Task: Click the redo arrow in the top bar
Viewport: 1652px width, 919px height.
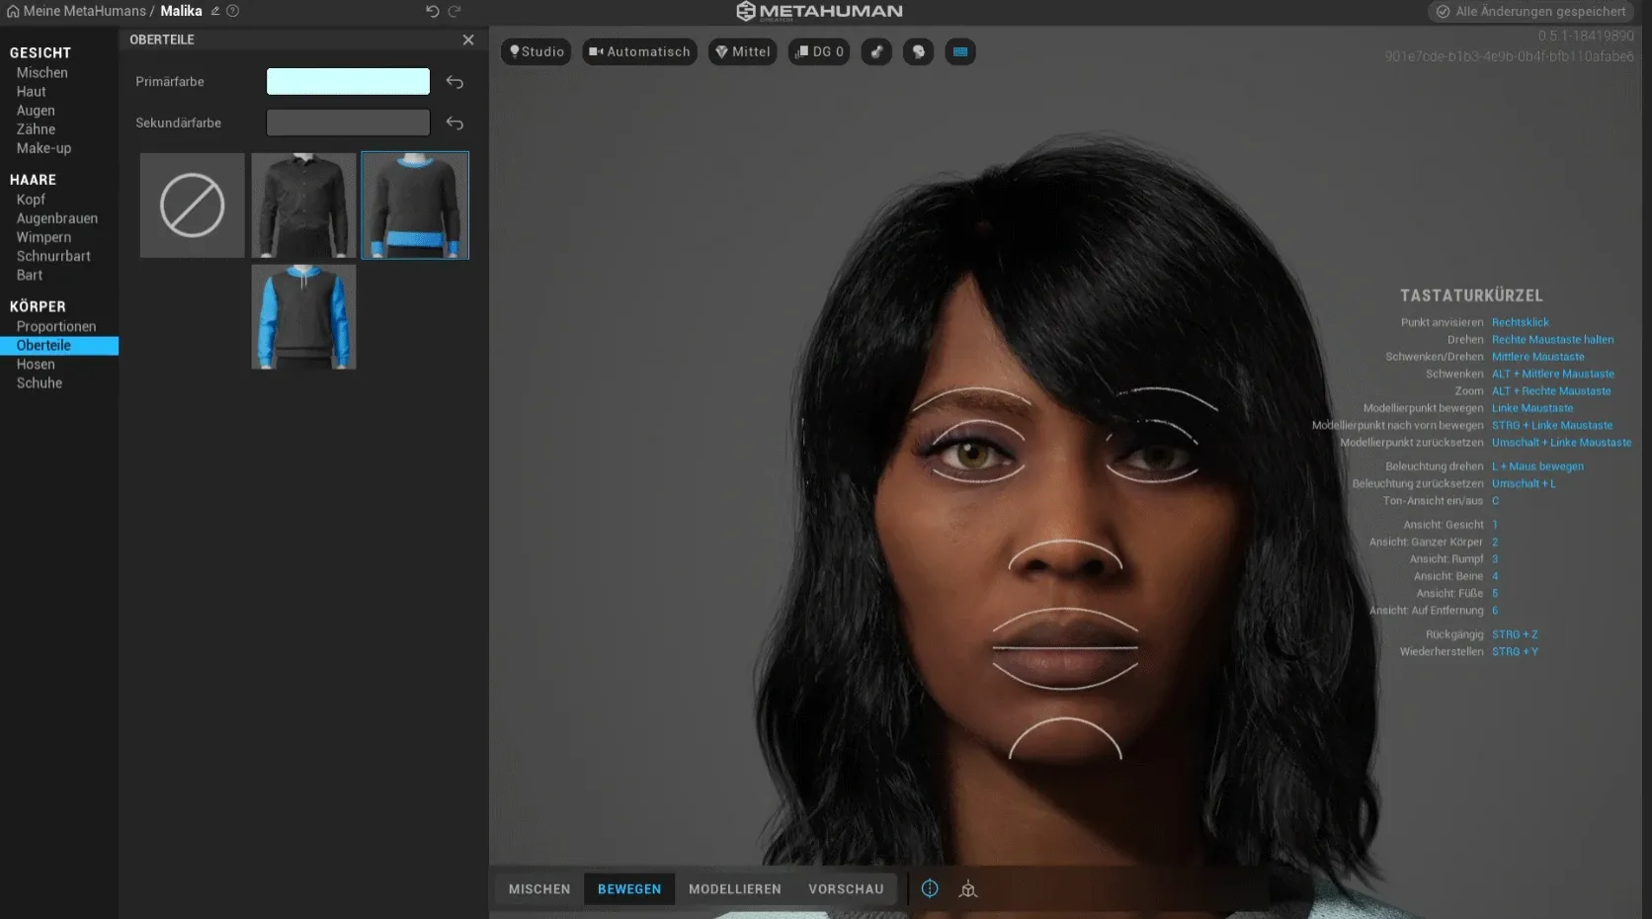Action: coord(454,11)
